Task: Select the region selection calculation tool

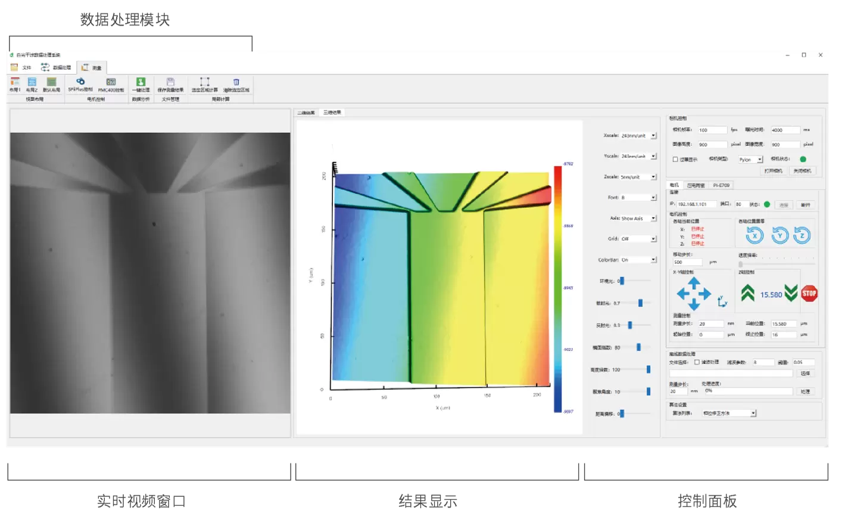Action: pyautogui.click(x=204, y=83)
